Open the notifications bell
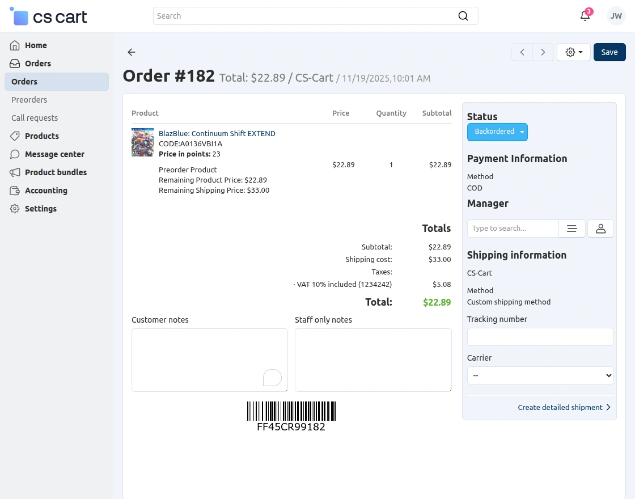The width and height of the screenshot is (635, 499). (585, 16)
